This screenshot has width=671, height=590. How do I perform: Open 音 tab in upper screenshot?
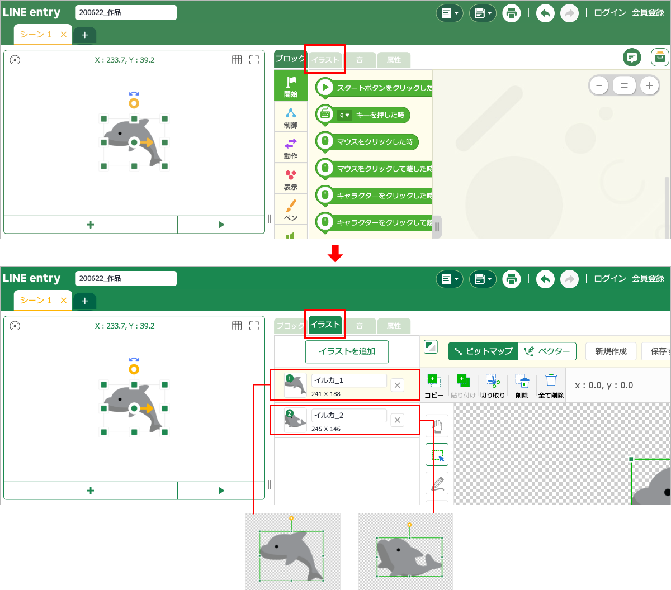[x=360, y=60]
